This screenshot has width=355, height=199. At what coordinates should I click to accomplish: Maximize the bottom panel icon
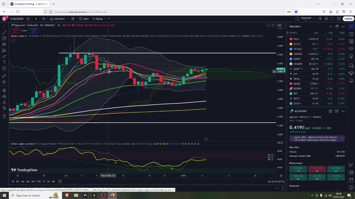(x=283, y=188)
